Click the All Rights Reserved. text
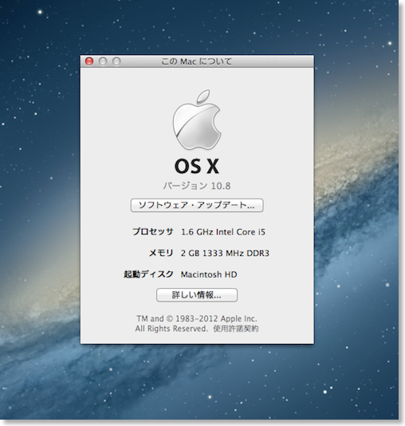 (171, 329)
